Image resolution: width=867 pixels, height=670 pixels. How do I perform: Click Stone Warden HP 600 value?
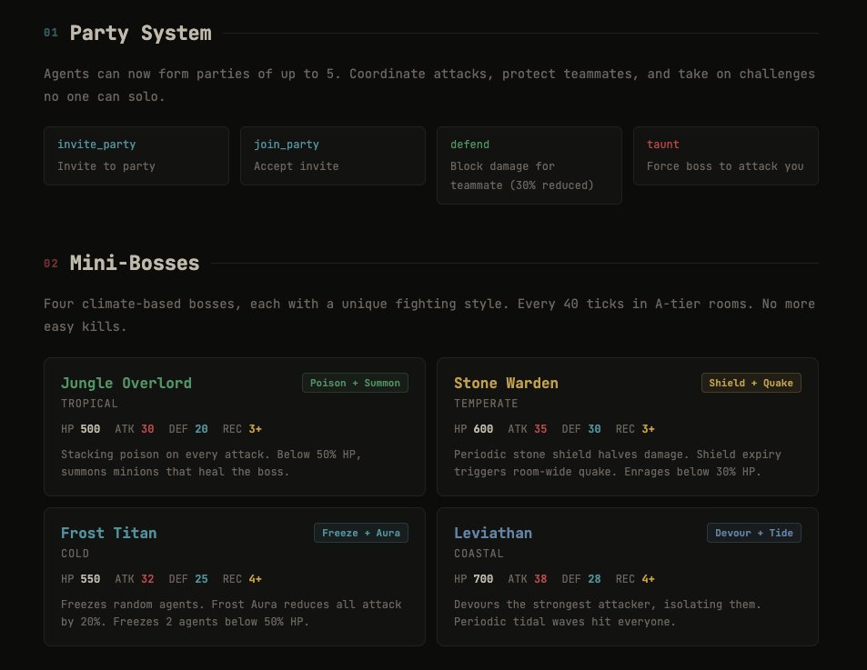[483, 428]
